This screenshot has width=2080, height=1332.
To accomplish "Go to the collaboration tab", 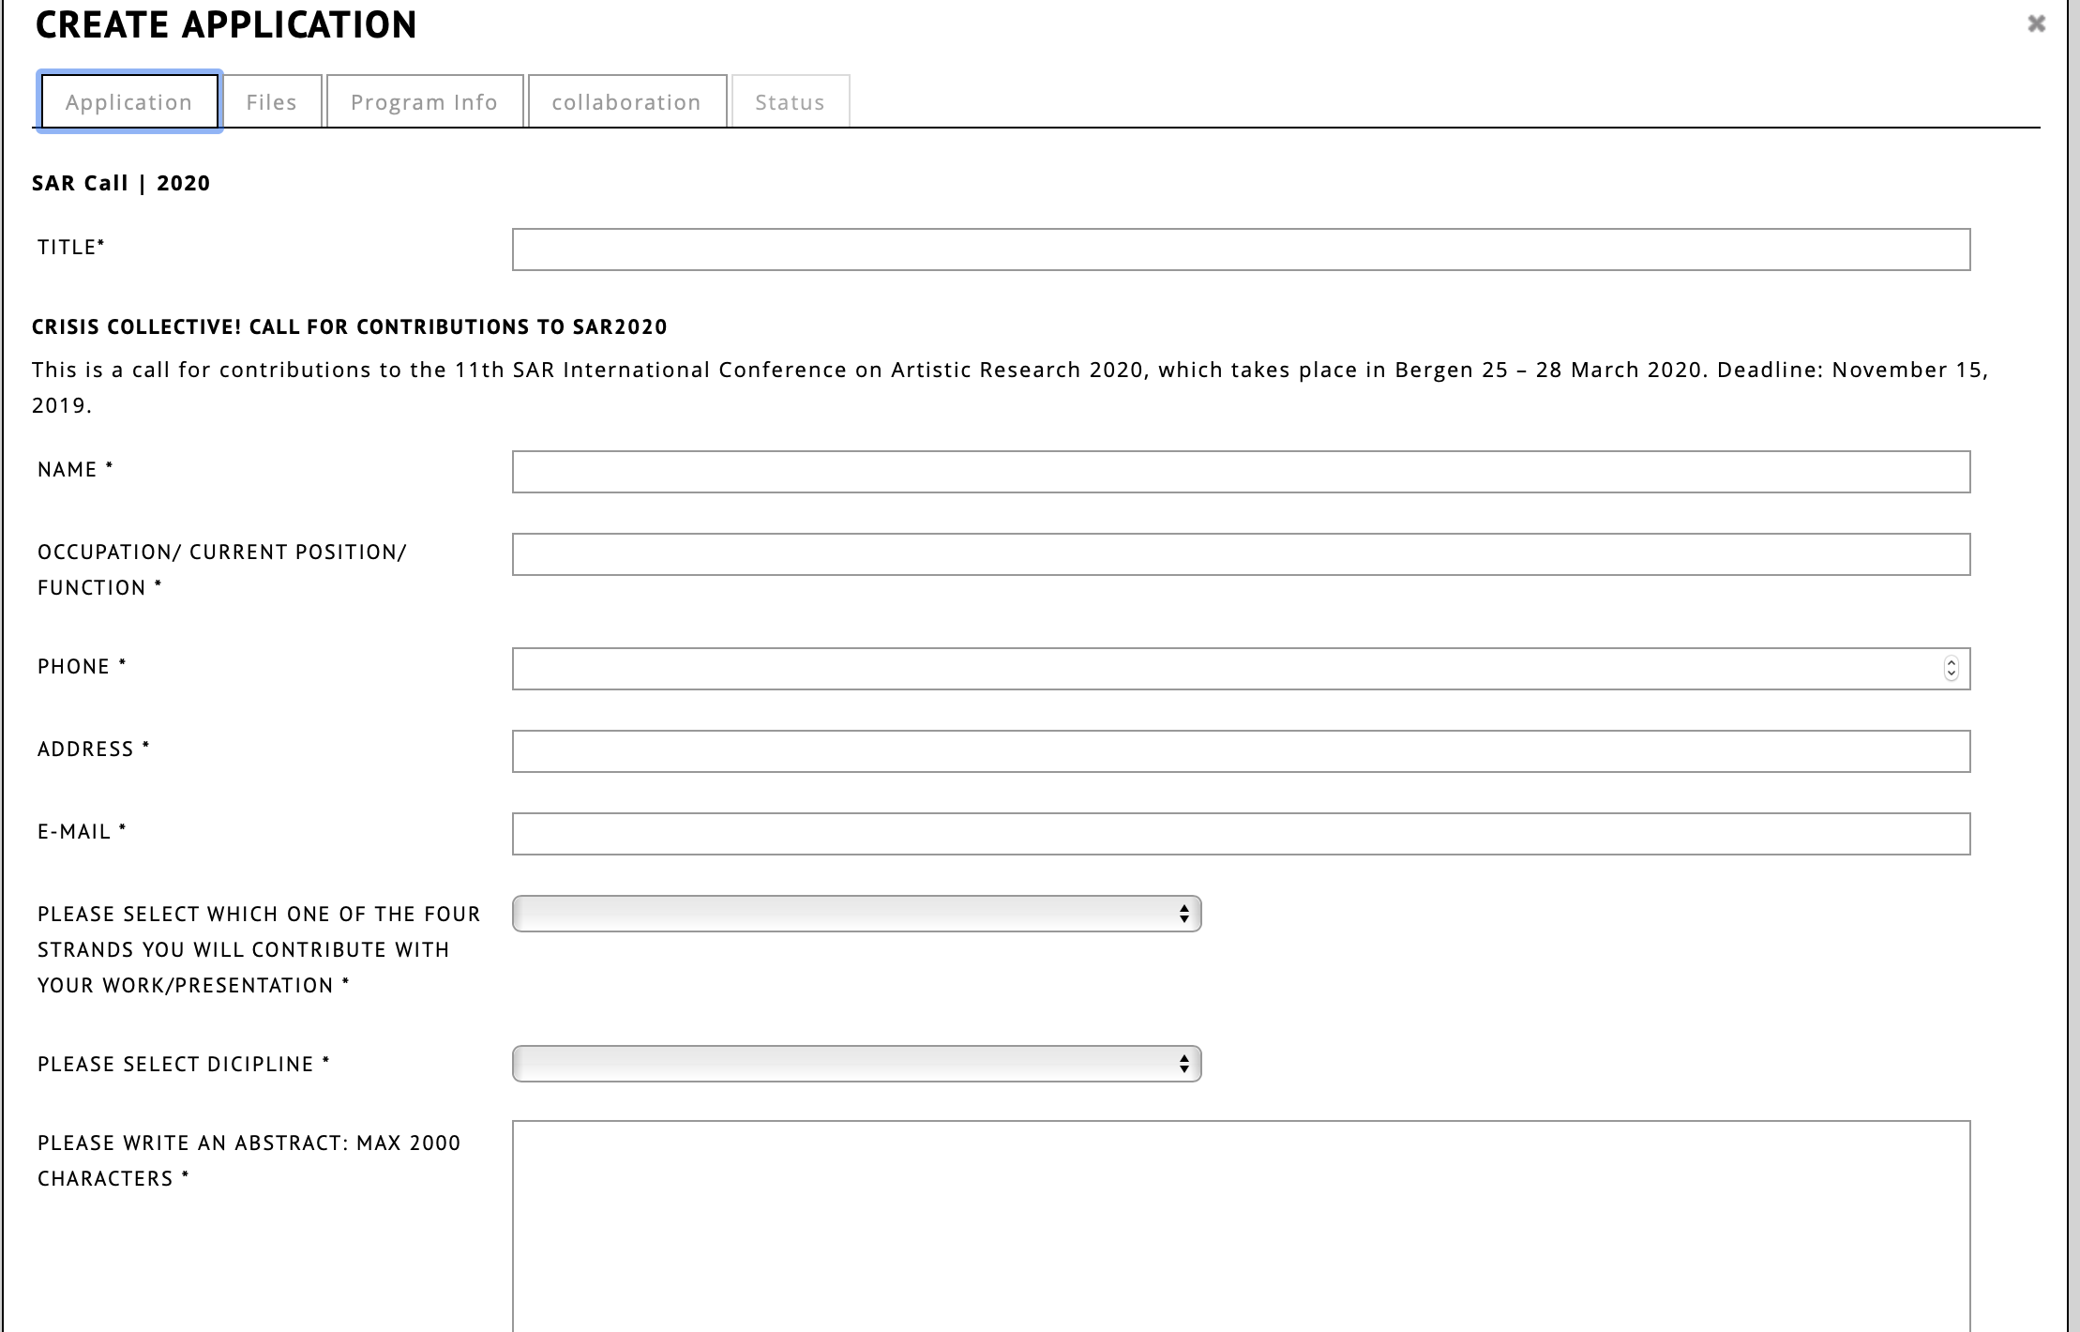I will (x=626, y=101).
